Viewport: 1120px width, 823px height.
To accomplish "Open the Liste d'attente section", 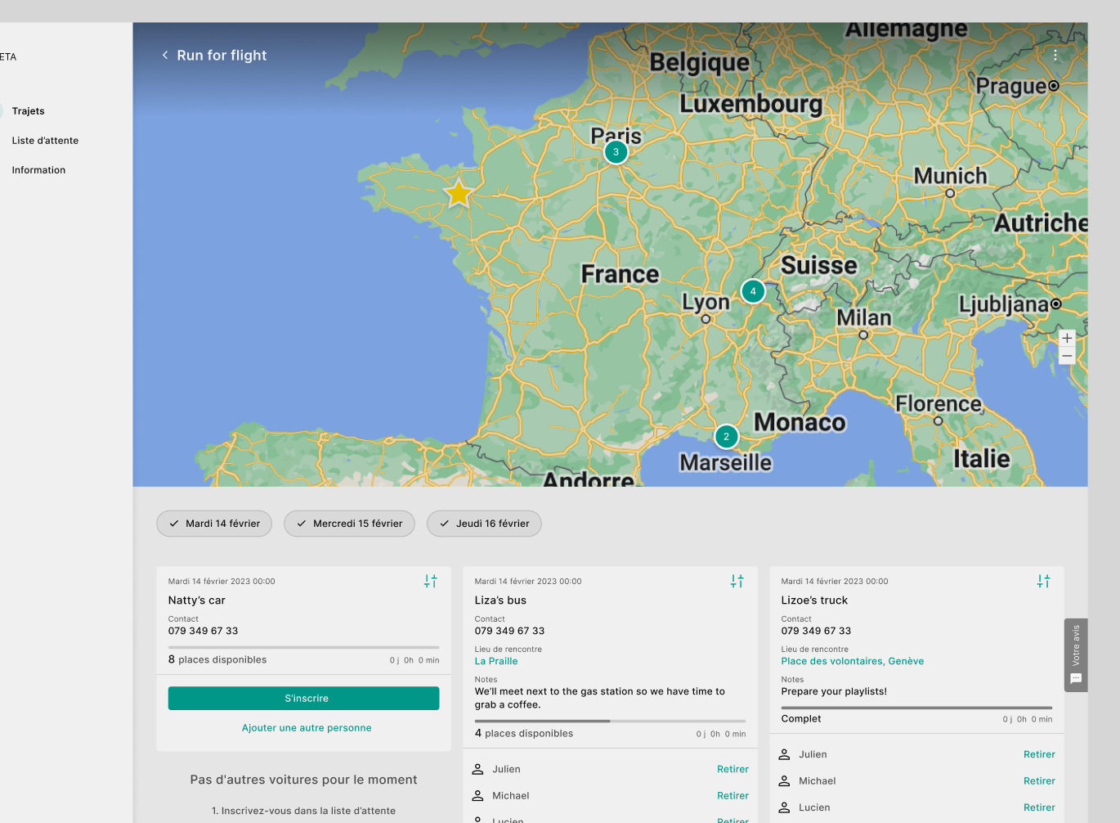I will [x=45, y=141].
